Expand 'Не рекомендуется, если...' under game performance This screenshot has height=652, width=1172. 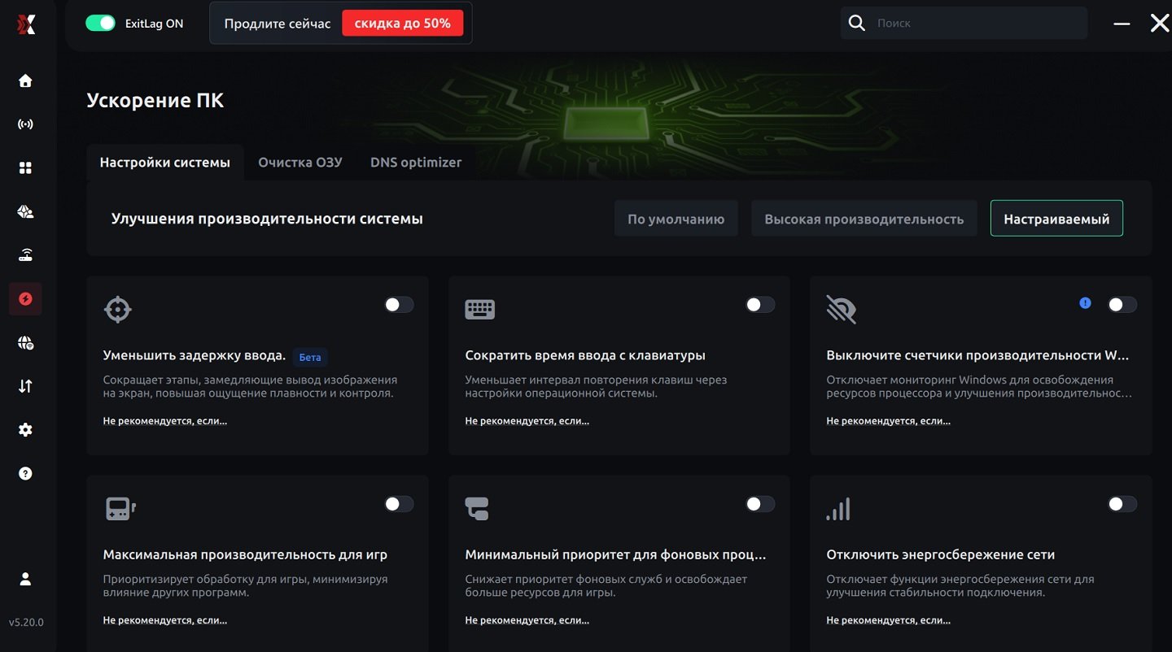tap(165, 620)
